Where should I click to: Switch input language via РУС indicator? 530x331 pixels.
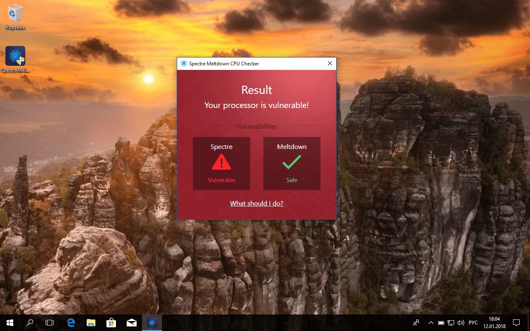coord(473,323)
